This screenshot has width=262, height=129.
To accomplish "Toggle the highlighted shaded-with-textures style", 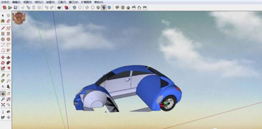I will (104, 8).
